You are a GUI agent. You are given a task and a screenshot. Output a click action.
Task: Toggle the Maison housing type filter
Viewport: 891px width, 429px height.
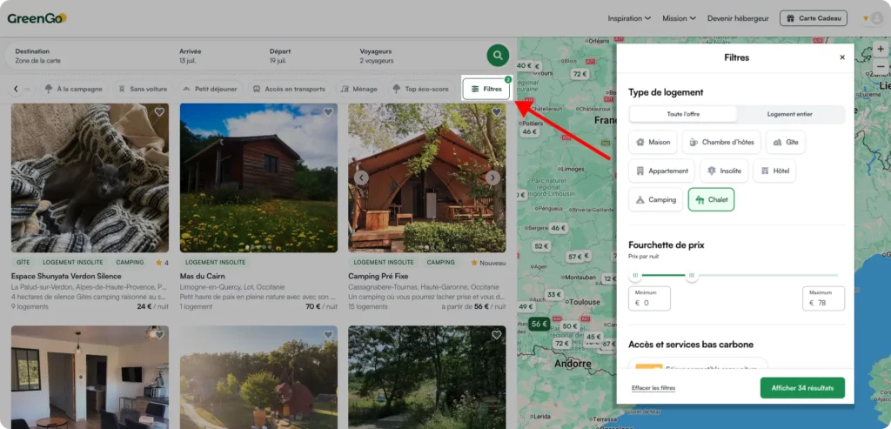pos(653,142)
